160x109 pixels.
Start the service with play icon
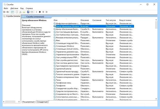pyautogui.click(x=36, y=12)
